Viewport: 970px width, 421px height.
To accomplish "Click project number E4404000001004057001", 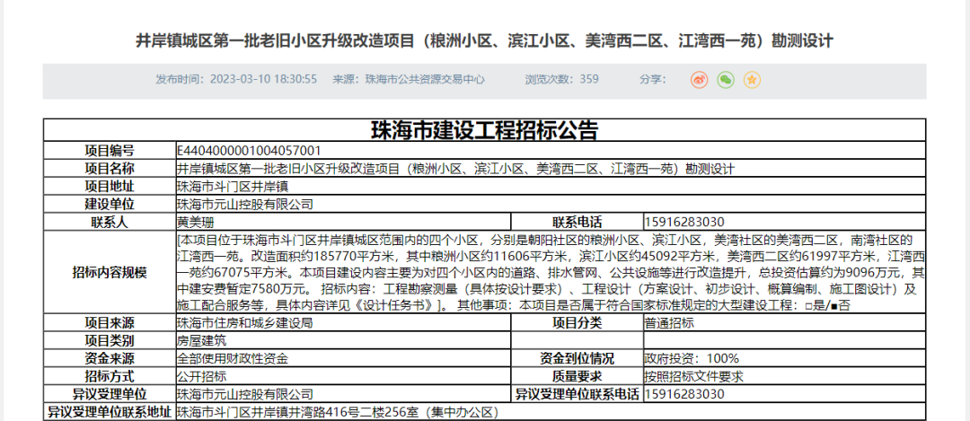I will [x=249, y=150].
